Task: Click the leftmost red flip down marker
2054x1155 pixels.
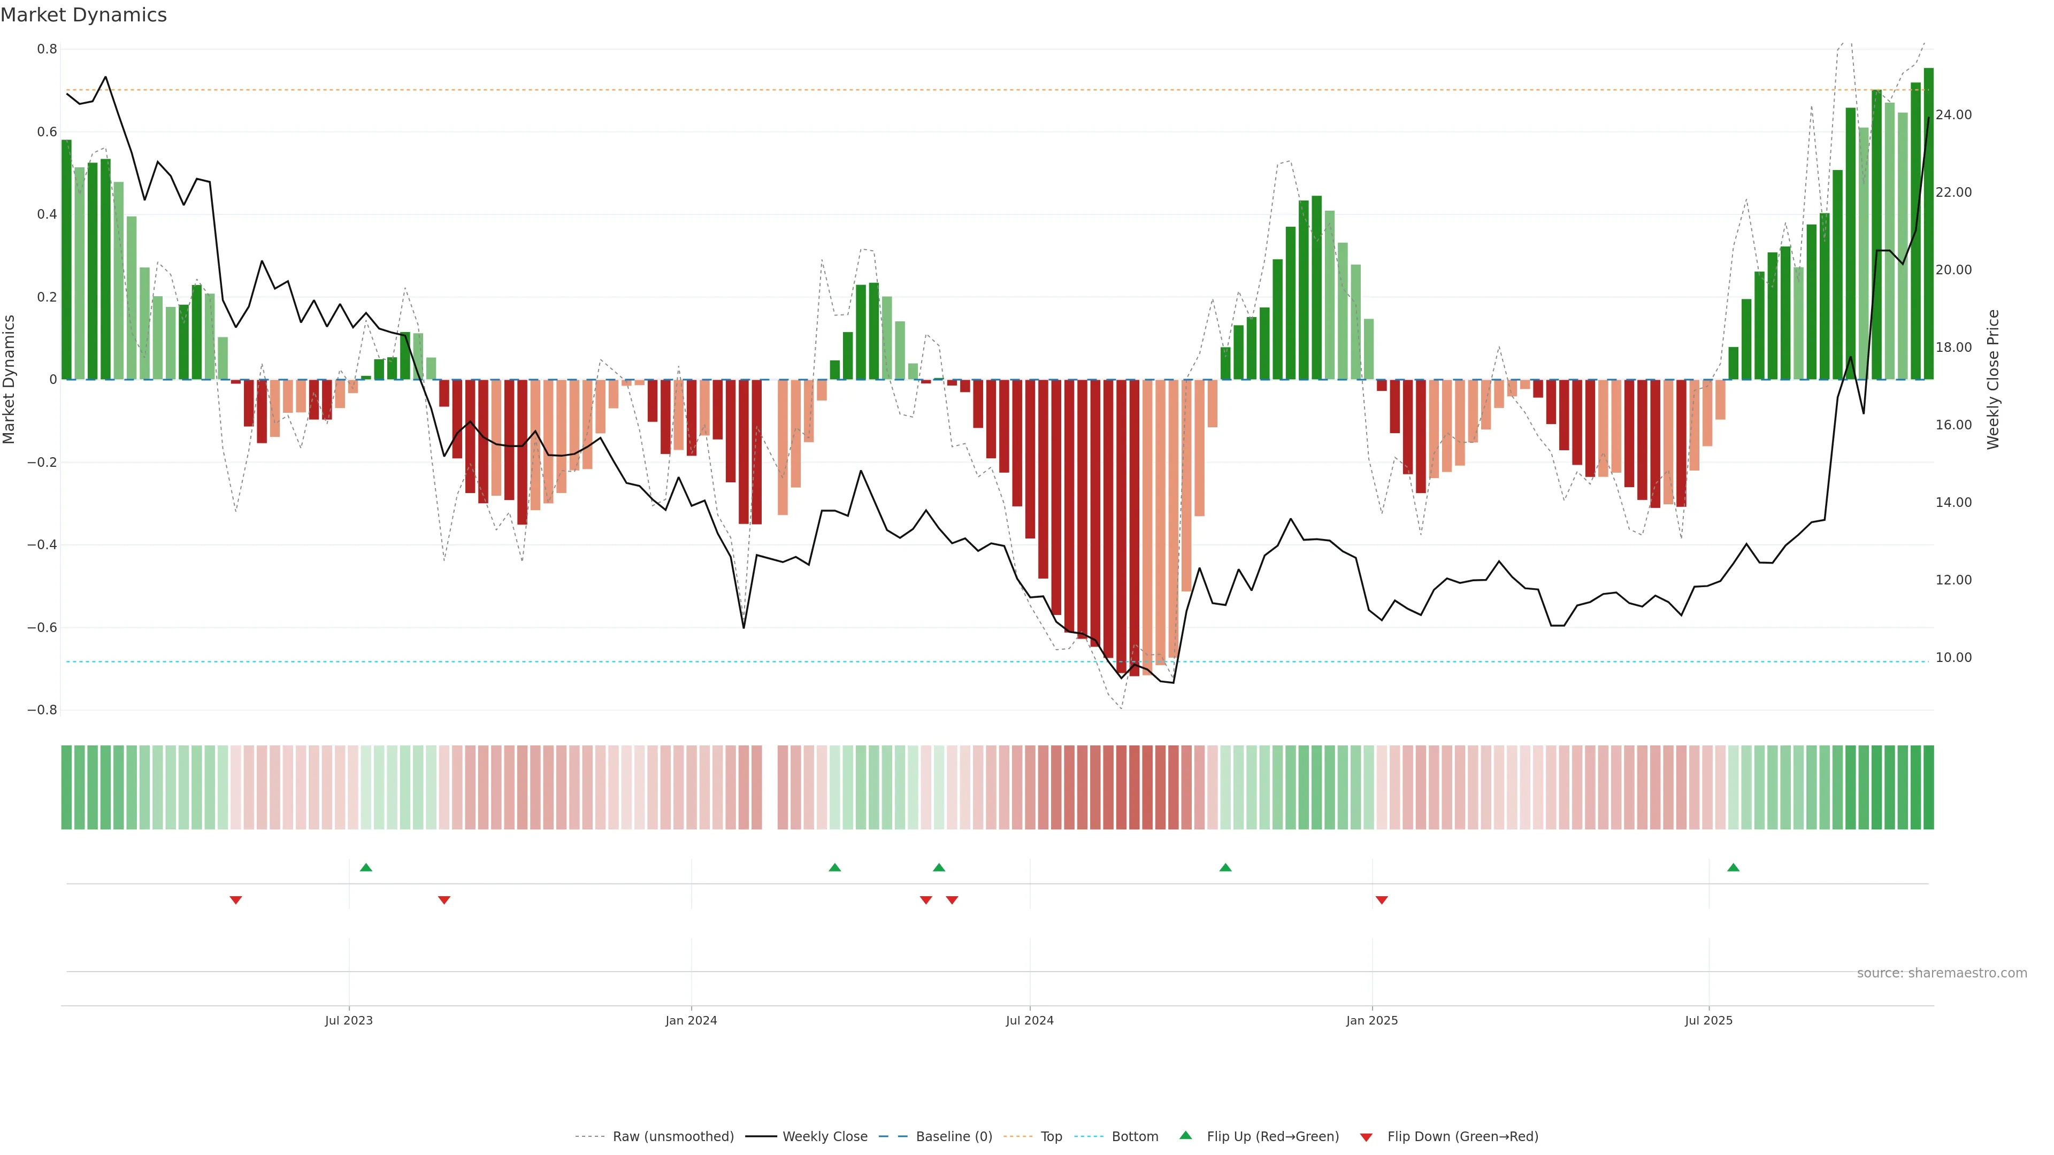Action: pyautogui.click(x=236, y=900)
